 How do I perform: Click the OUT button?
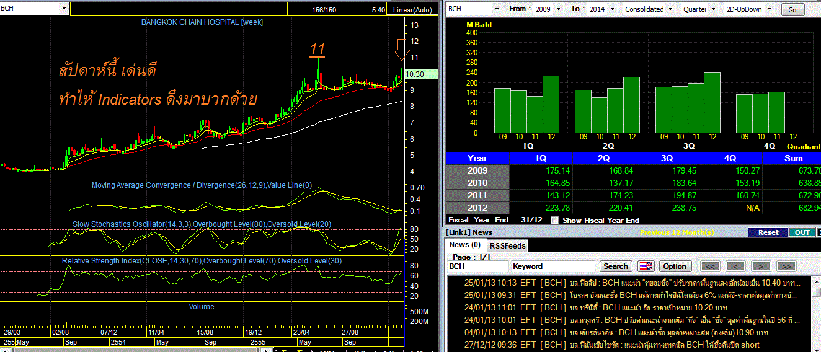802,232
